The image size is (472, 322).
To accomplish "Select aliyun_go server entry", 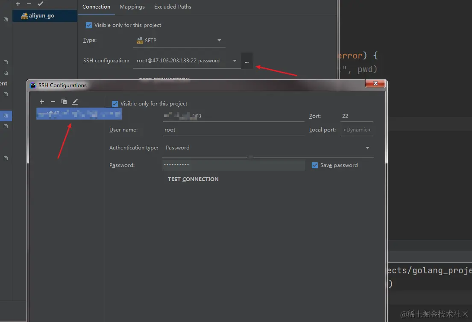I will tap(44, 16).
